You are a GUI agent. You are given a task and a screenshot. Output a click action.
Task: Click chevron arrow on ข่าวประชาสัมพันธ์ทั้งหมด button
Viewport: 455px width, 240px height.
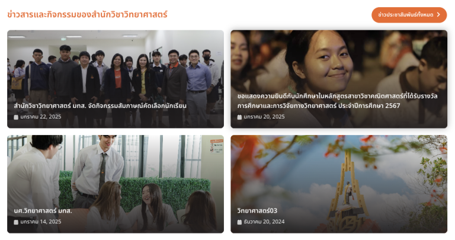click(x=438, y=14)
